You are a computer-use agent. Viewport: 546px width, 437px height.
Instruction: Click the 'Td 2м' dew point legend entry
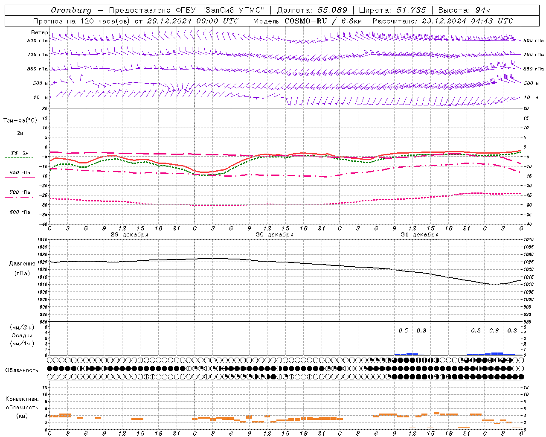(x=20, y=153)
